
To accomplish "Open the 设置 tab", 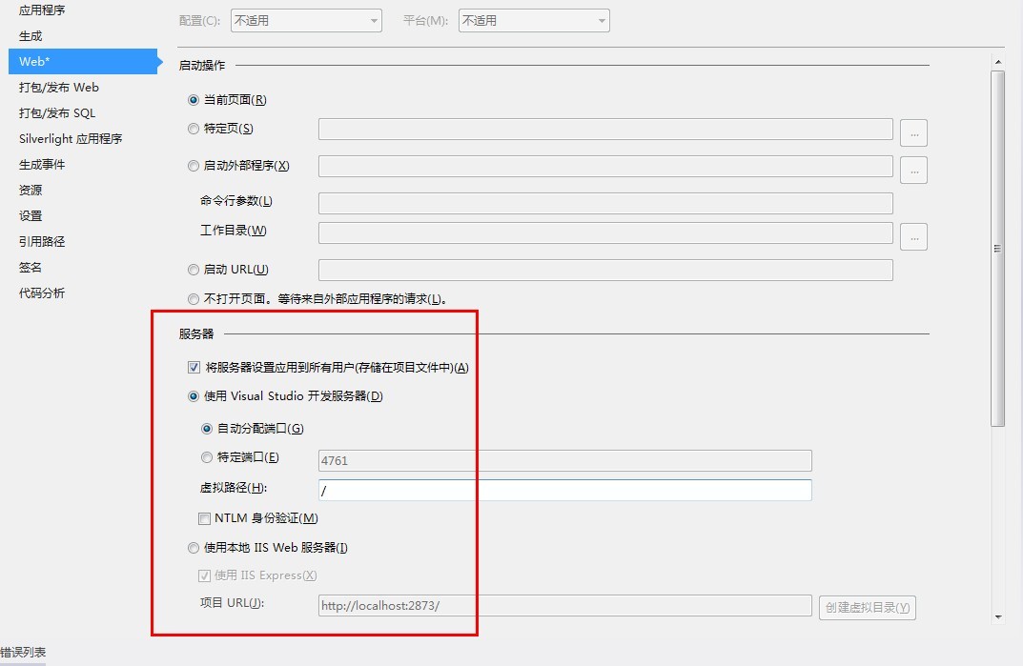I will (x=30, y=216).
